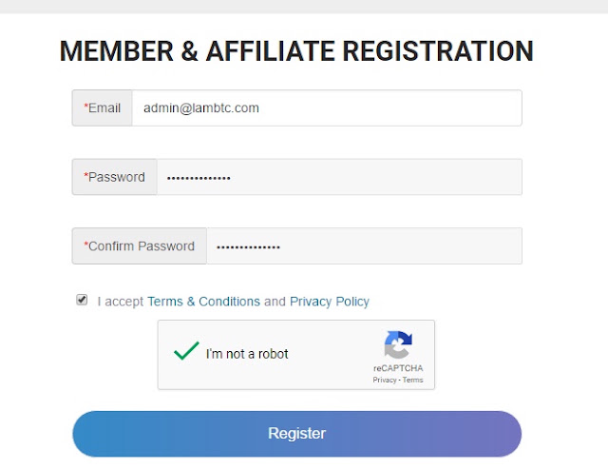Open the Terms & Conditions link
This screenshot has width=608, height=469.
click(203, 302)
